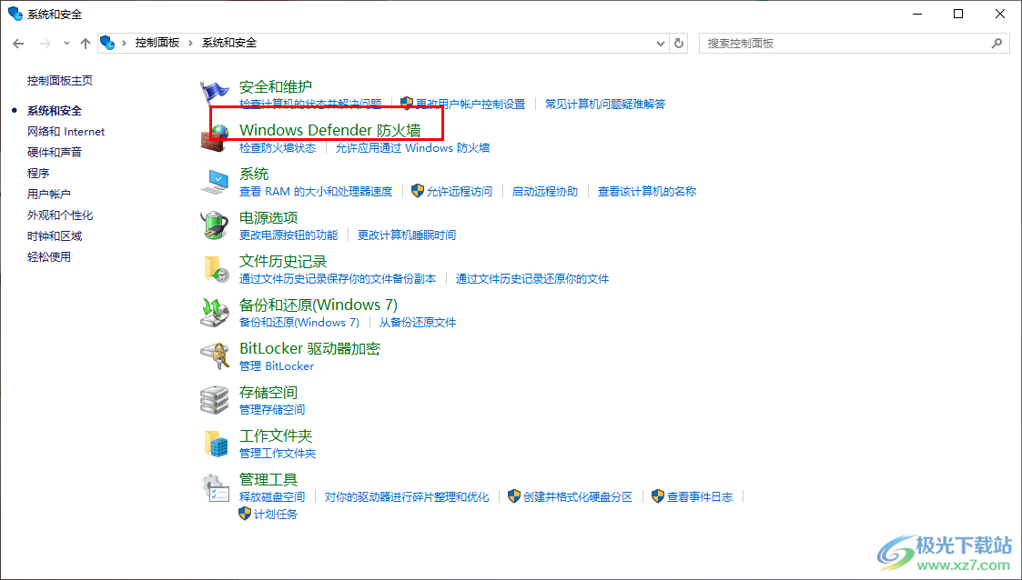1022x580 pixels.
Task: Open Windows Defender 防火墙 heading
Action: [329, 130]
